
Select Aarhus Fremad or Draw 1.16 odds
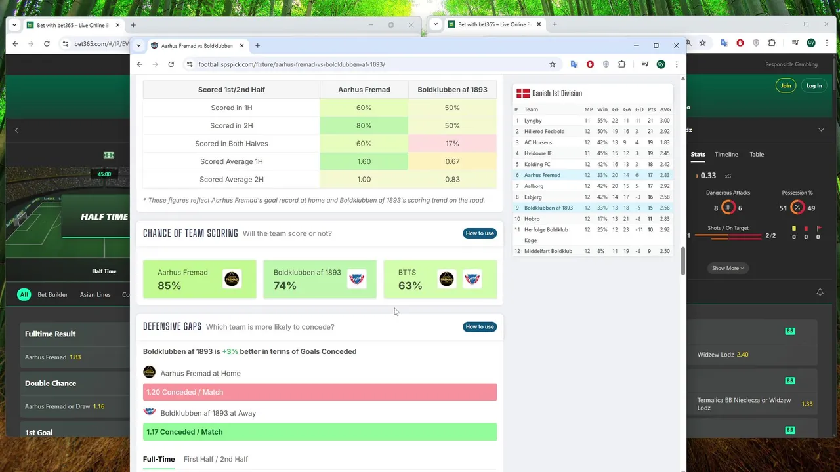tap(75, 406)
